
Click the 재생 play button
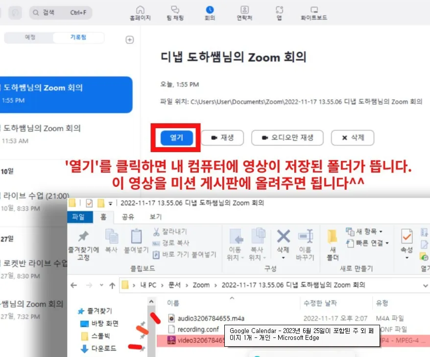222,137
